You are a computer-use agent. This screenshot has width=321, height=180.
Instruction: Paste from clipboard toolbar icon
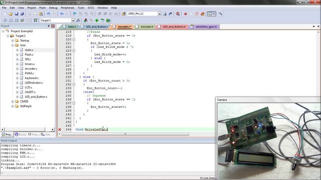[41, 14]
